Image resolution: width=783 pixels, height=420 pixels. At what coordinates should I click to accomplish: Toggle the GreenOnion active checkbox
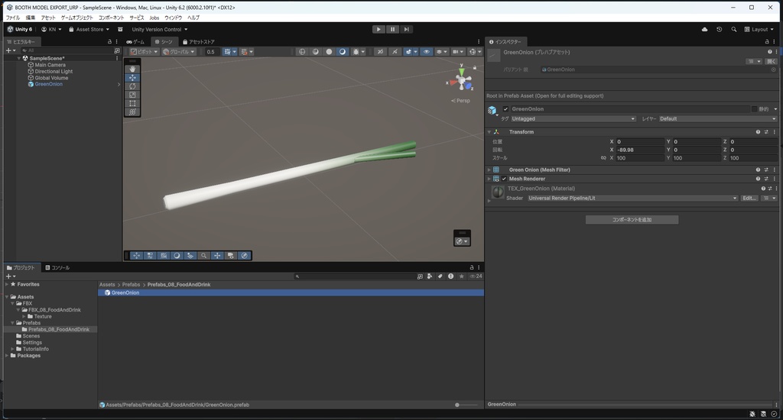pyautogui.click(x=505, y=108)
